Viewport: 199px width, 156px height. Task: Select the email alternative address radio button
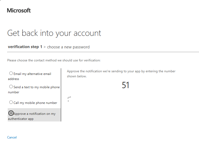(x=11, y=73)
